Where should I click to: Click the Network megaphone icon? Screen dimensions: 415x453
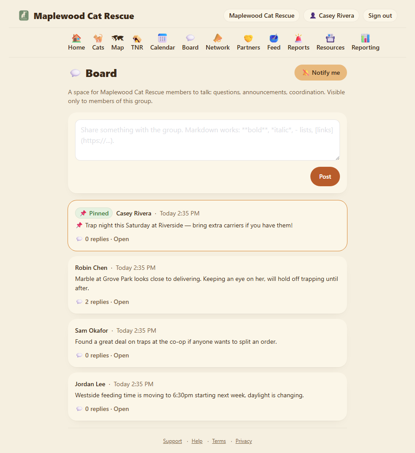[x=218, y=38]
